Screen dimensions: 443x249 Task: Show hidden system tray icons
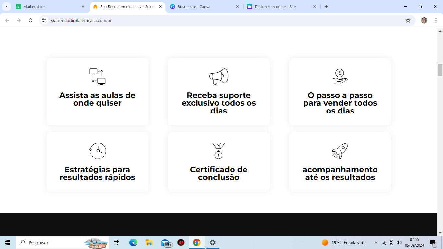376,243
